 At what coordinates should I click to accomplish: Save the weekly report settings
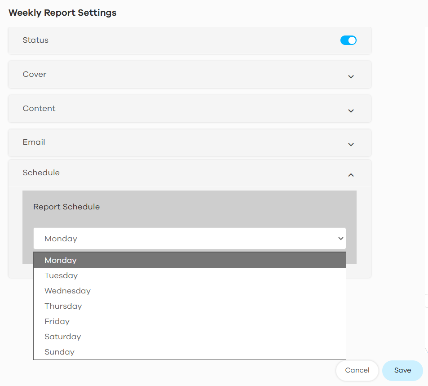[x=402, y=370]
